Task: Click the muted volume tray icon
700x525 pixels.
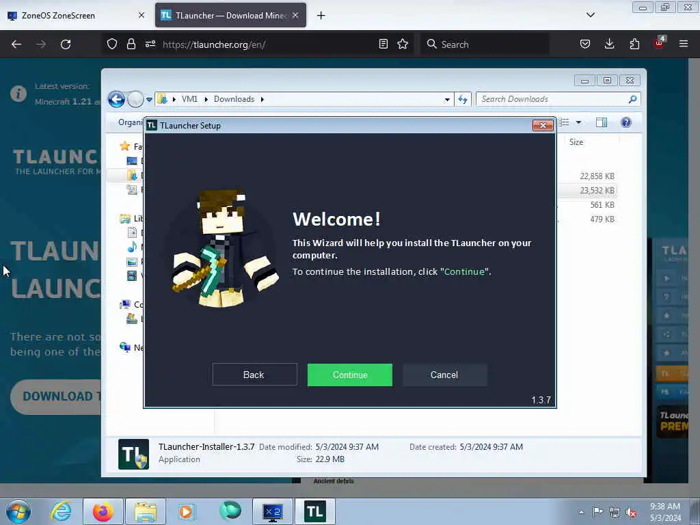Action: click(631, 512)
